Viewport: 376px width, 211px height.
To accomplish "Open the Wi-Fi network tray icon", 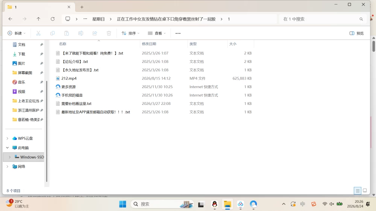I will click(x=325, y=204).
